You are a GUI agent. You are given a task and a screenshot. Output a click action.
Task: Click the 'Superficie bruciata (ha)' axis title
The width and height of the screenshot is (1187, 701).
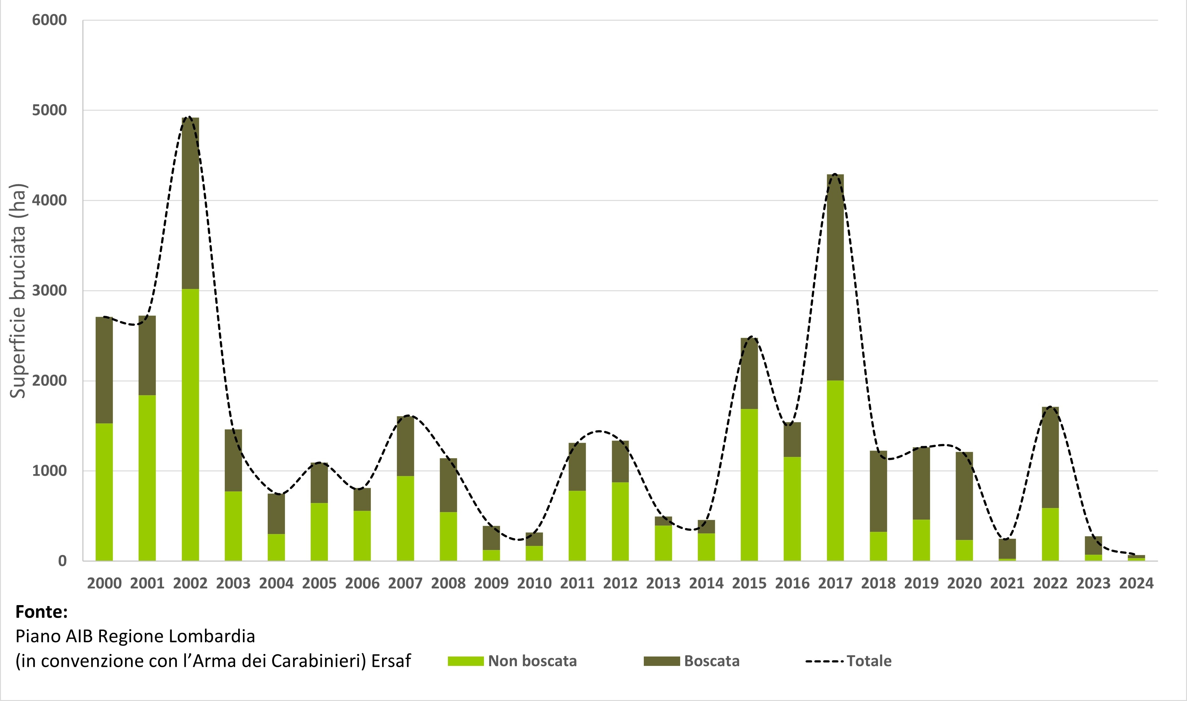point(18,290)
